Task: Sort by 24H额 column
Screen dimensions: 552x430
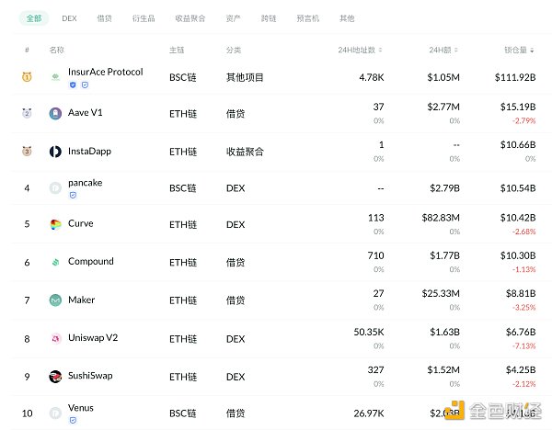Action: (x=443, y=50)
